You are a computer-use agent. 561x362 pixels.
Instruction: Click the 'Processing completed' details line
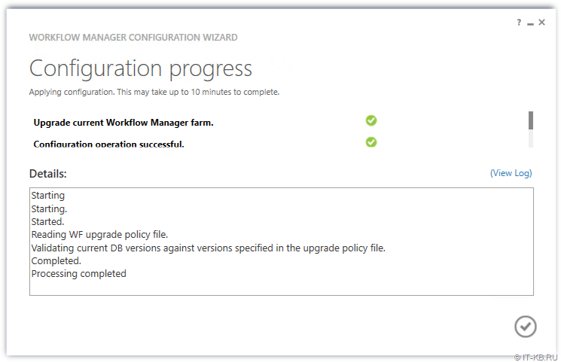pos(79,274)
